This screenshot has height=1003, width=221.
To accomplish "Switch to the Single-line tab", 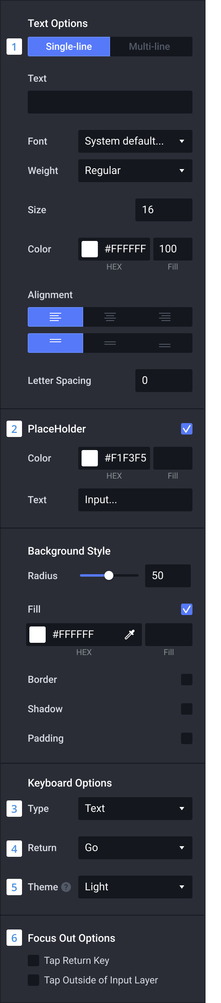I will (69, 47).
